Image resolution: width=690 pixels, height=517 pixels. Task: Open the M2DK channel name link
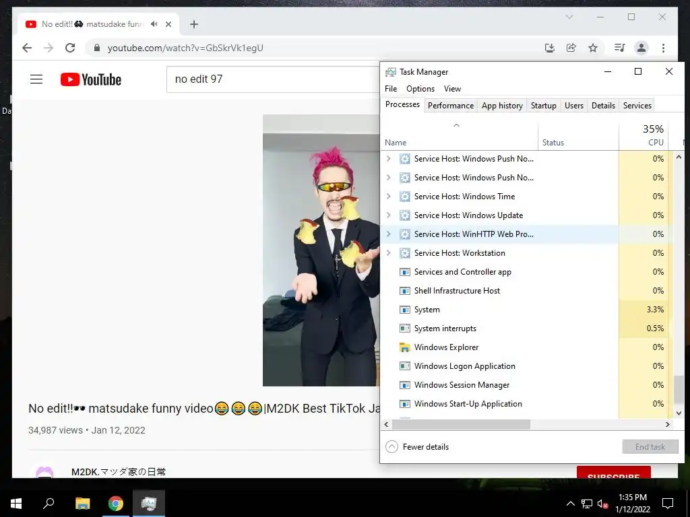tap(119, 472)
